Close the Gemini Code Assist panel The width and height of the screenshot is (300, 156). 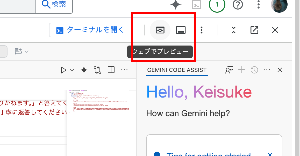[280, 70]
